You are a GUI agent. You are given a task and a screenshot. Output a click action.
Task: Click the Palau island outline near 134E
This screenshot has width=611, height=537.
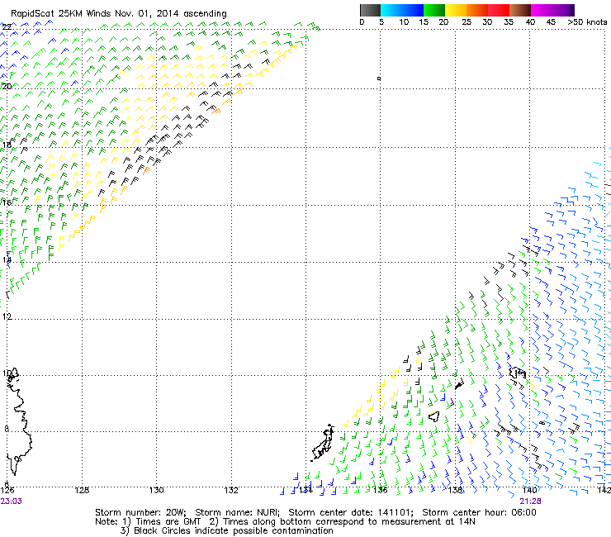pos(324,442)
